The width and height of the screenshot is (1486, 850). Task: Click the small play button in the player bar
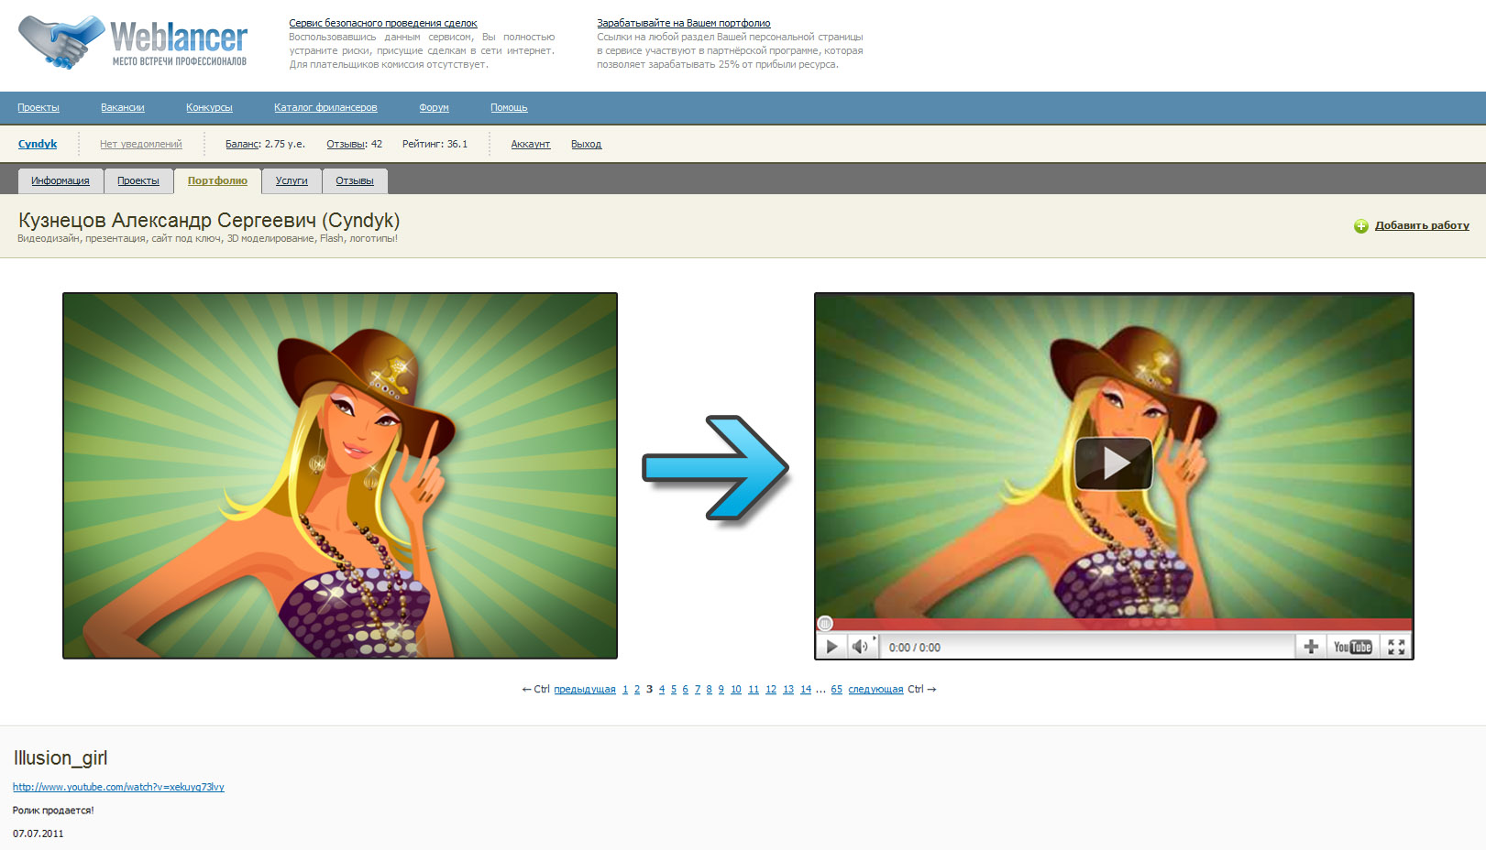831,647
